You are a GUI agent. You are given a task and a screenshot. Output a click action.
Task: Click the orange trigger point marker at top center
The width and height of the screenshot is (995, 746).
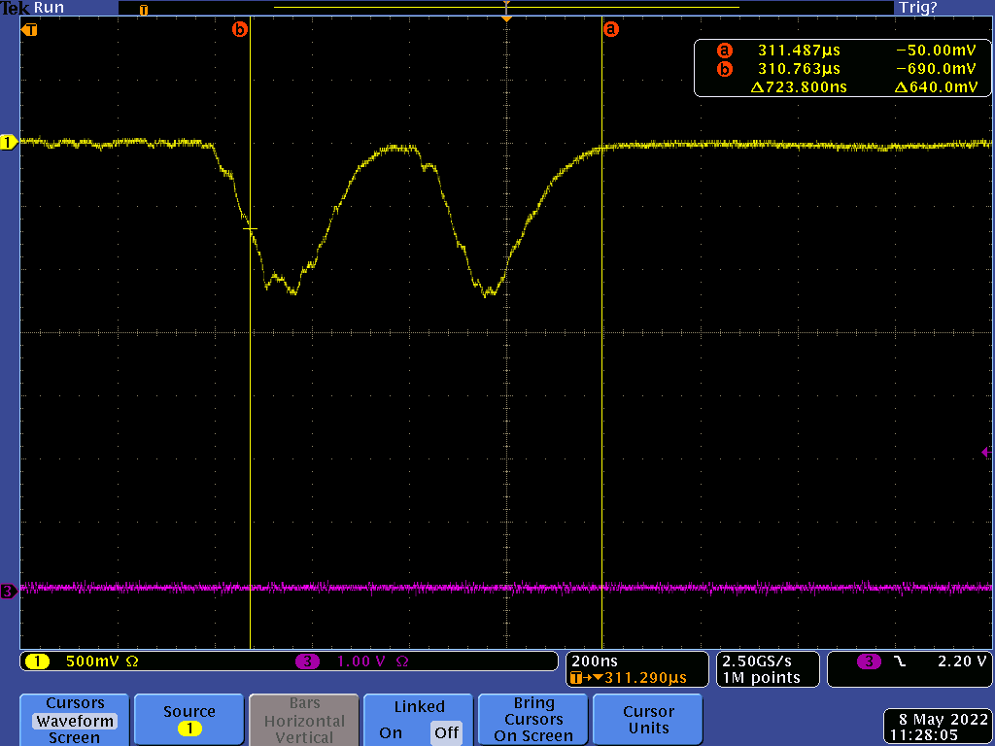(506, 17)
